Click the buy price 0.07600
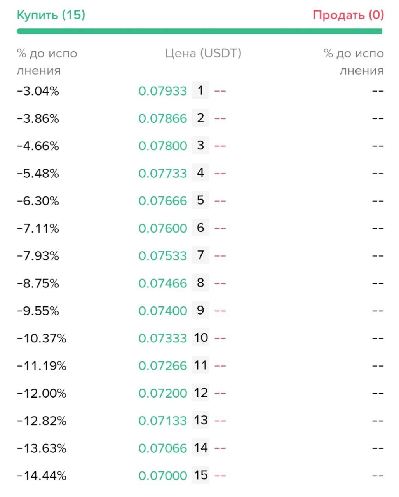Image resolution: width=399 pixels, height=497 pixels. (163, 228)
